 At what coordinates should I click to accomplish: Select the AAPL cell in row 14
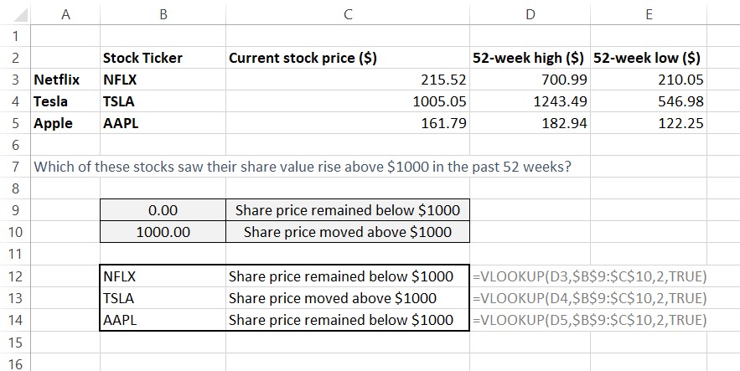pos(119,320)
